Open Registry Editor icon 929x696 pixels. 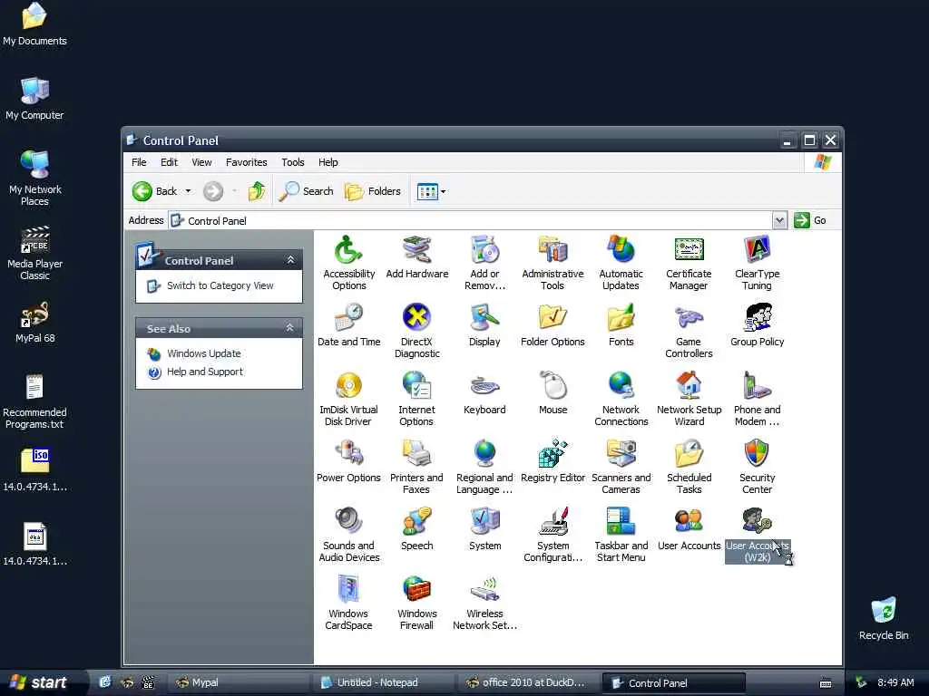click(x=553, y=461)
